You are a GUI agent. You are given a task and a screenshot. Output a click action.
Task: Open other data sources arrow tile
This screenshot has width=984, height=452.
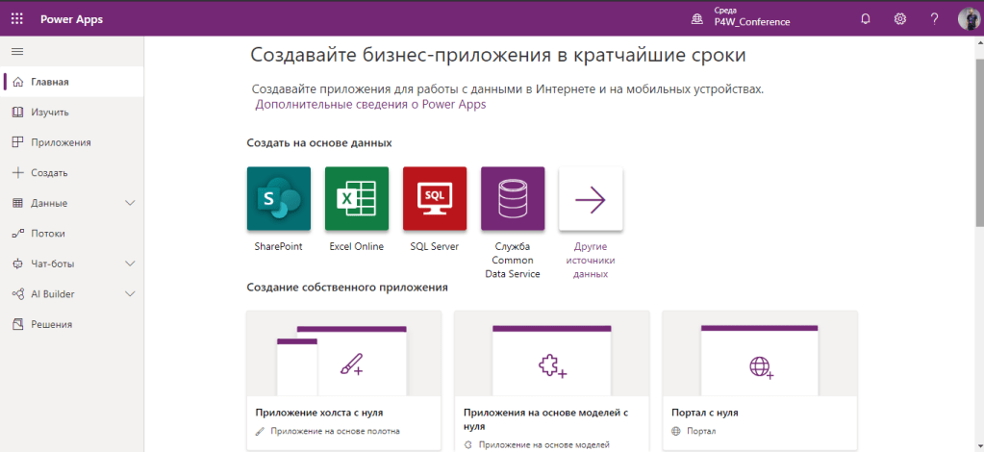(591, 199)
